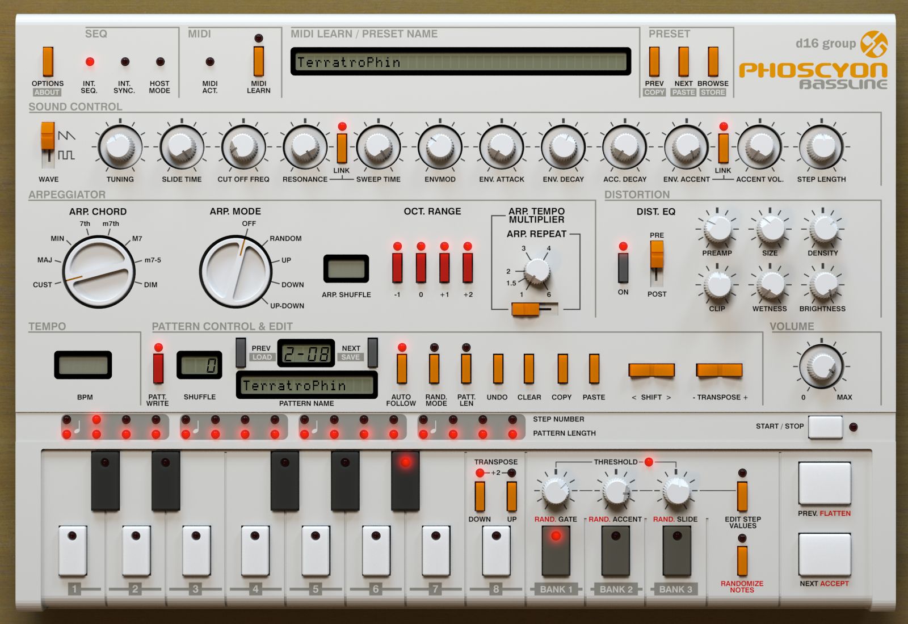Click the d16 group logo icon
The image size is (908, 624).
(873, 44)
